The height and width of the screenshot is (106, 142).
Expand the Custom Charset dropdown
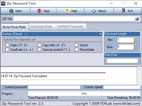100,34
